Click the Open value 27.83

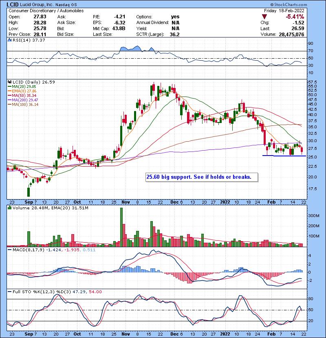click(x=40, y=17)
